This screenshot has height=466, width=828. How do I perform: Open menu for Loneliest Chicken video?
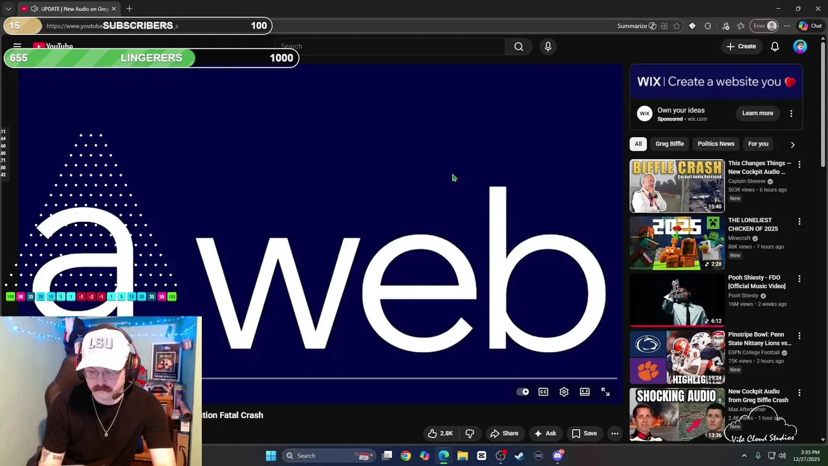click(800, 221)
